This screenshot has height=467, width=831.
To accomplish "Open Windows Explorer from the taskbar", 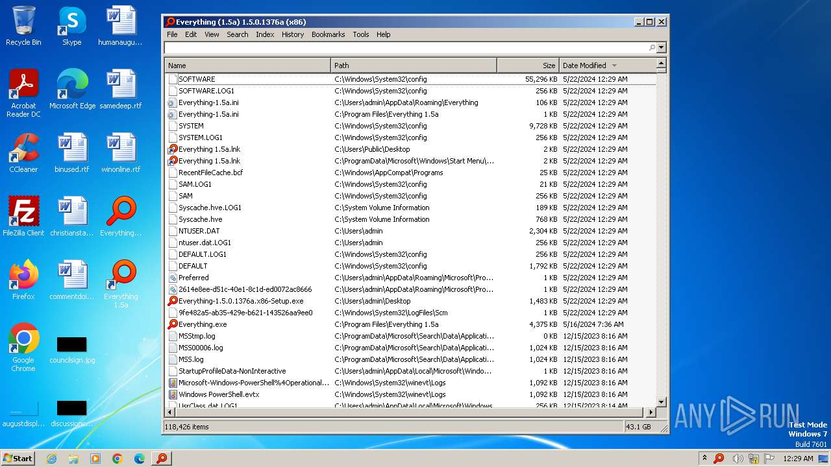I will point(73,459).
